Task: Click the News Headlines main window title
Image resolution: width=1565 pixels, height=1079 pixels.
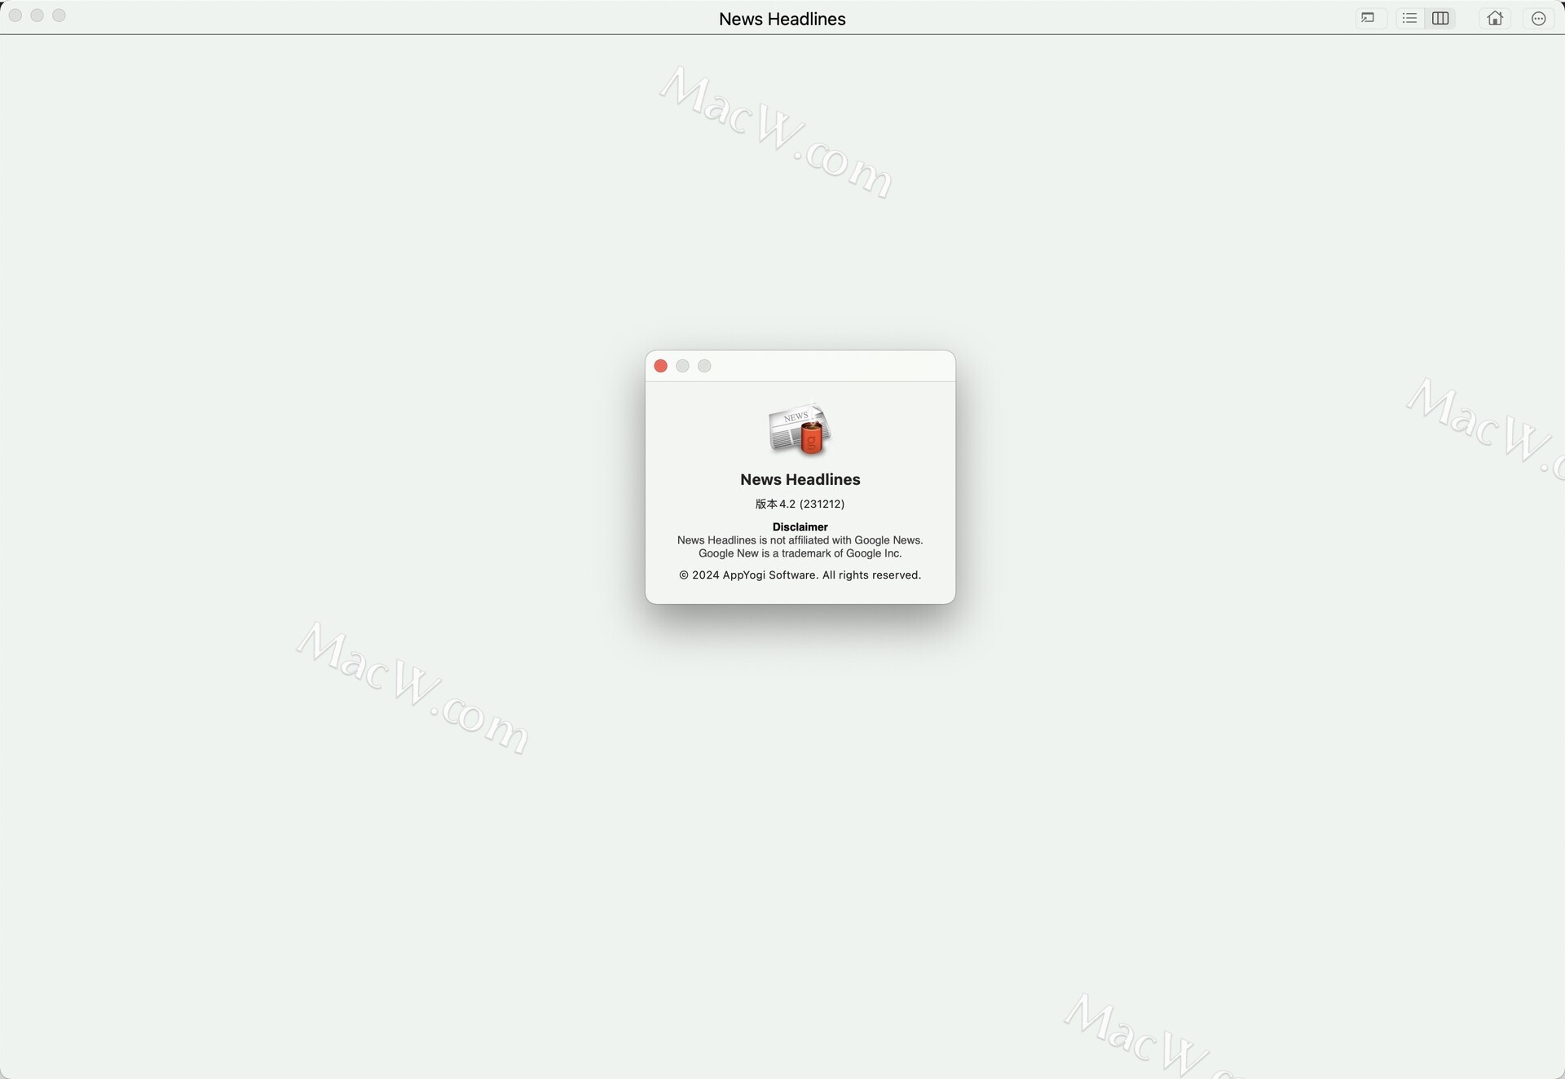Action: [x=782, y=19]
